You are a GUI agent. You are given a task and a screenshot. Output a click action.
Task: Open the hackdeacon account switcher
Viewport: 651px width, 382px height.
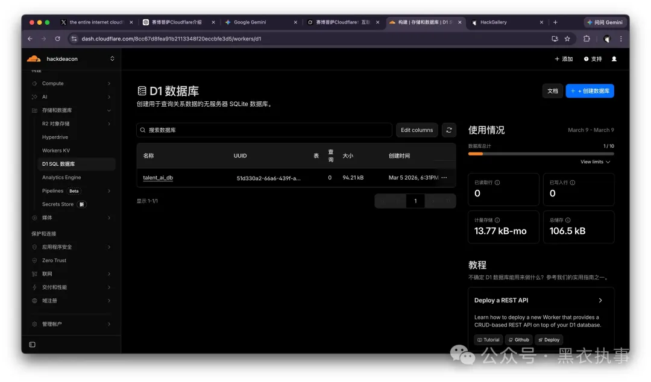tap(112, 59)
